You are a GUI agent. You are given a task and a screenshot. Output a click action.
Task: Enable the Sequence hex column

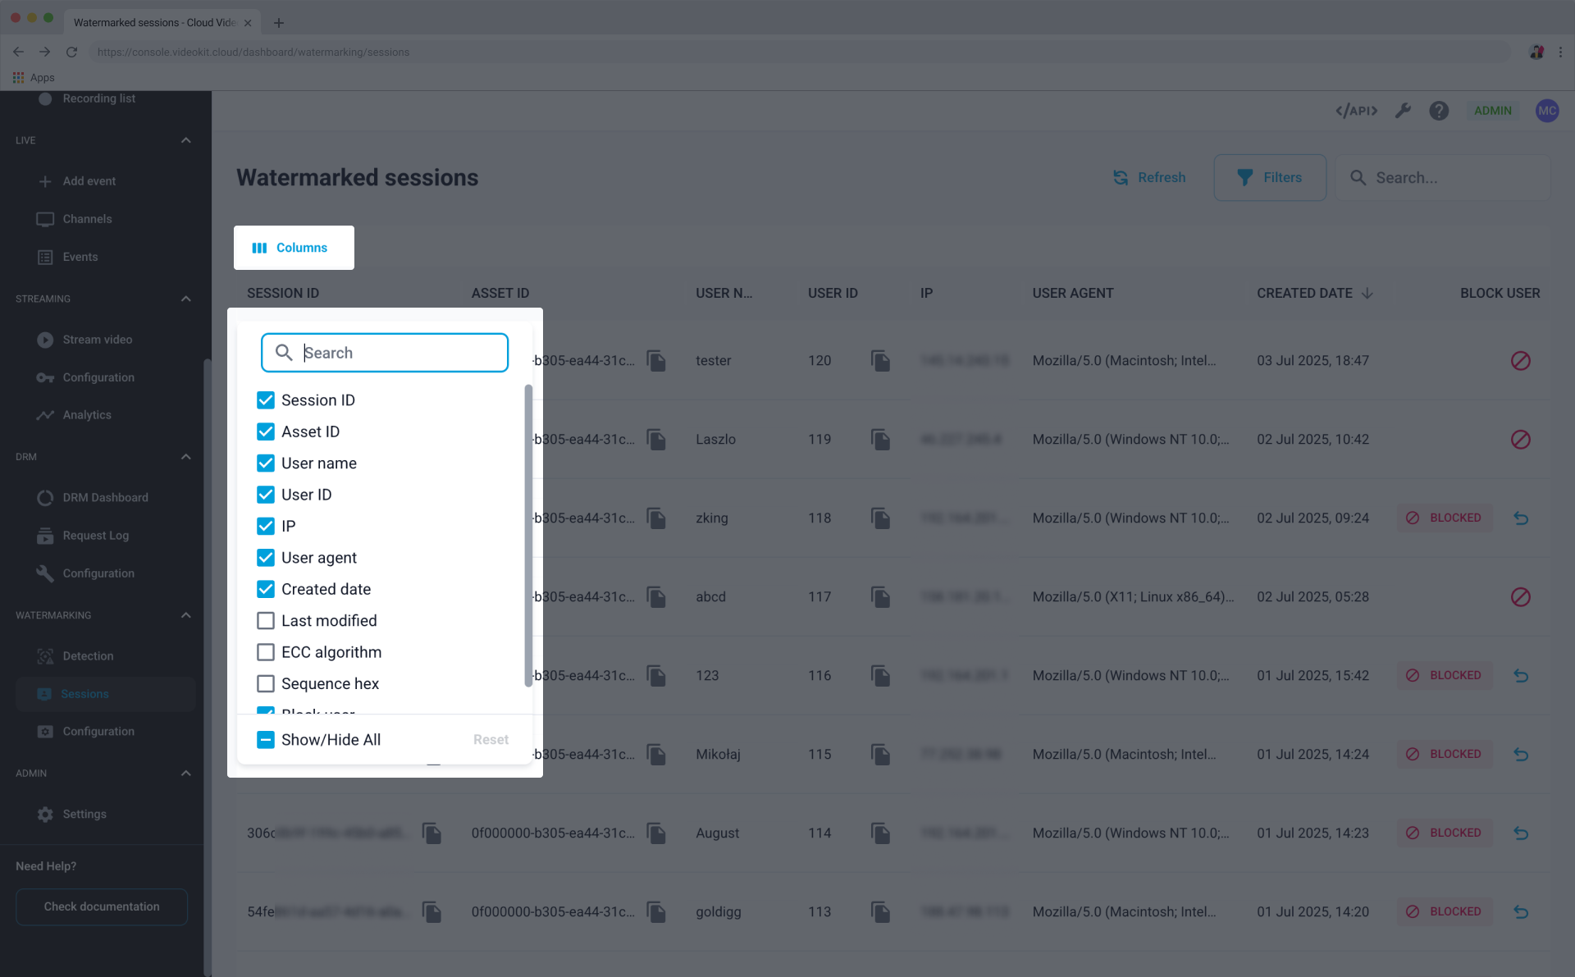tap(266, 684)
